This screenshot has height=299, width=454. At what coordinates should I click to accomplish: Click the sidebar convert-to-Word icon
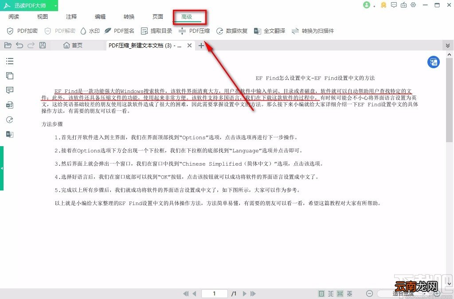click(10, 105)
